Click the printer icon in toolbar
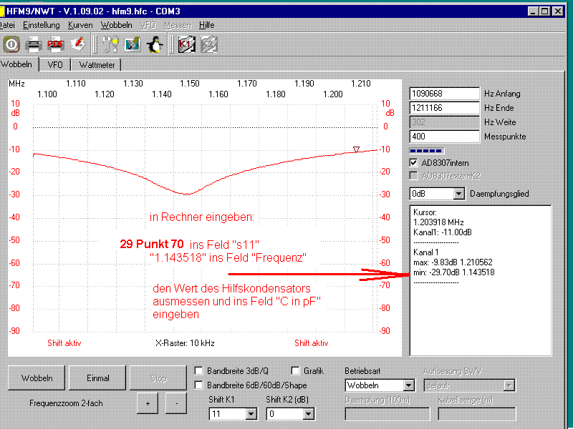 tap(34, 44)
